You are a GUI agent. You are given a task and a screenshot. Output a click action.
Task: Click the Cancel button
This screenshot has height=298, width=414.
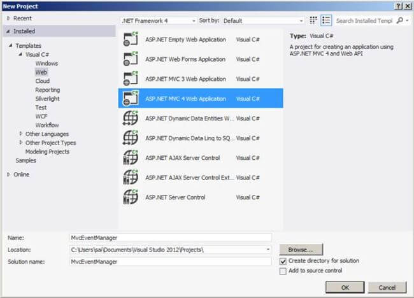pyautogui.click(x=387, y=287)
